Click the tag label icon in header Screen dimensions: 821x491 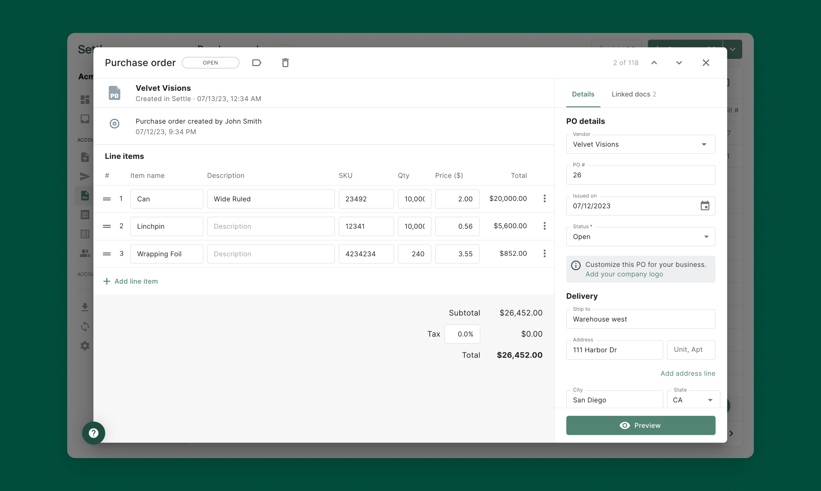(x=257, y=63)
